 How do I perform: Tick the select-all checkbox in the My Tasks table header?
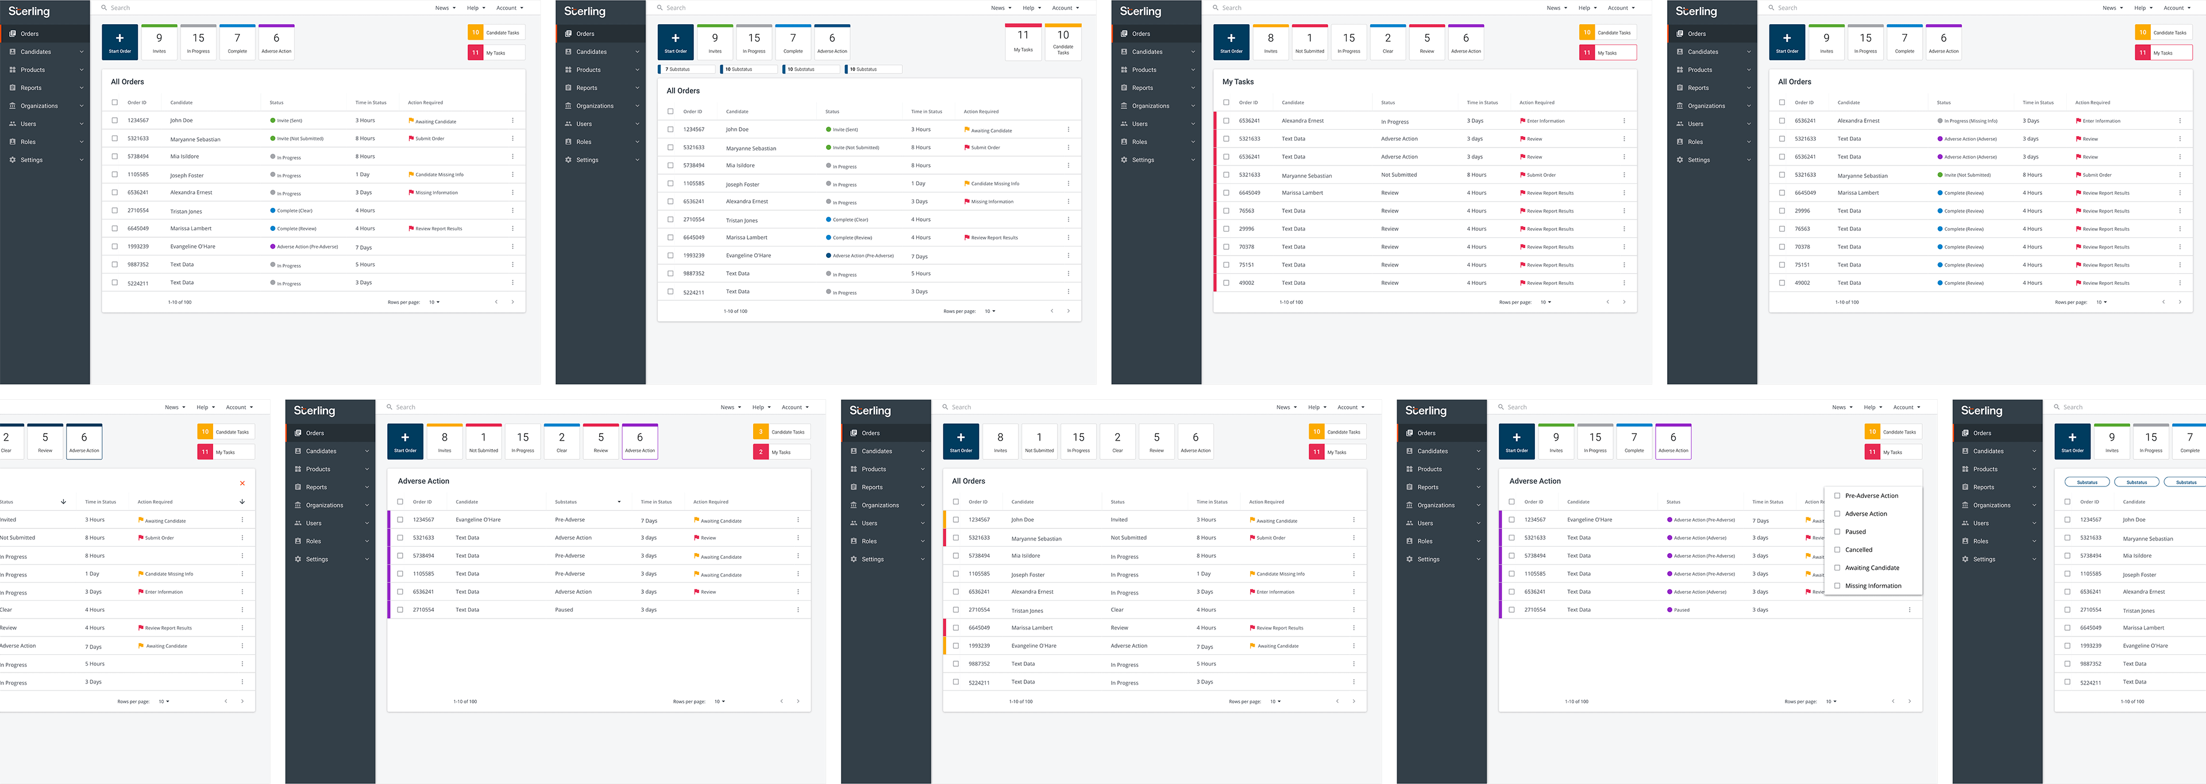click(1227, 102)
